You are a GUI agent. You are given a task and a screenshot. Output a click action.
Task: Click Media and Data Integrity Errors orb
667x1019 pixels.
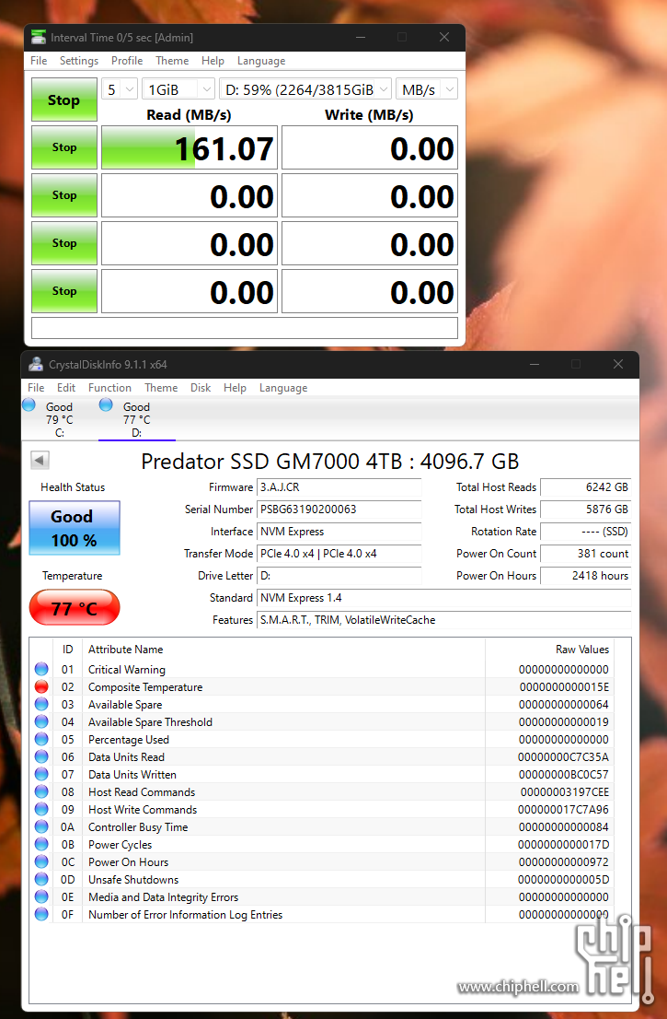click(41, 896)
